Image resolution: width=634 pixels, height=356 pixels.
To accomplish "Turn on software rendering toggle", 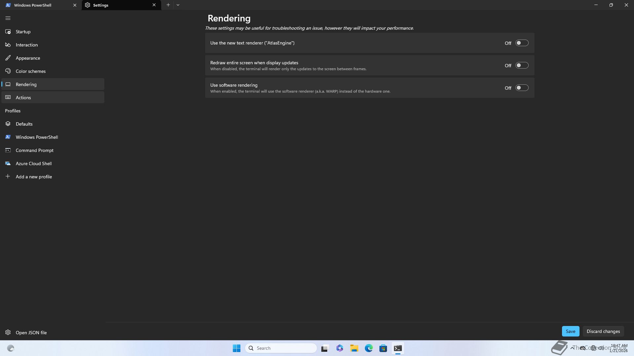I will pos(522,88).
